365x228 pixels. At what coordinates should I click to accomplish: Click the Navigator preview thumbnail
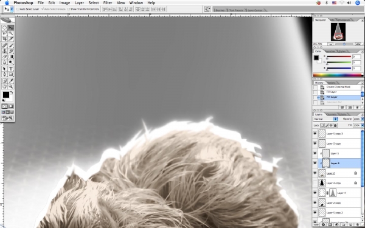coord(338,32)
